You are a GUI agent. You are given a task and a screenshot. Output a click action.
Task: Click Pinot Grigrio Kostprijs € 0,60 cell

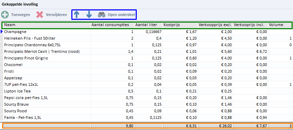(180, 58)
